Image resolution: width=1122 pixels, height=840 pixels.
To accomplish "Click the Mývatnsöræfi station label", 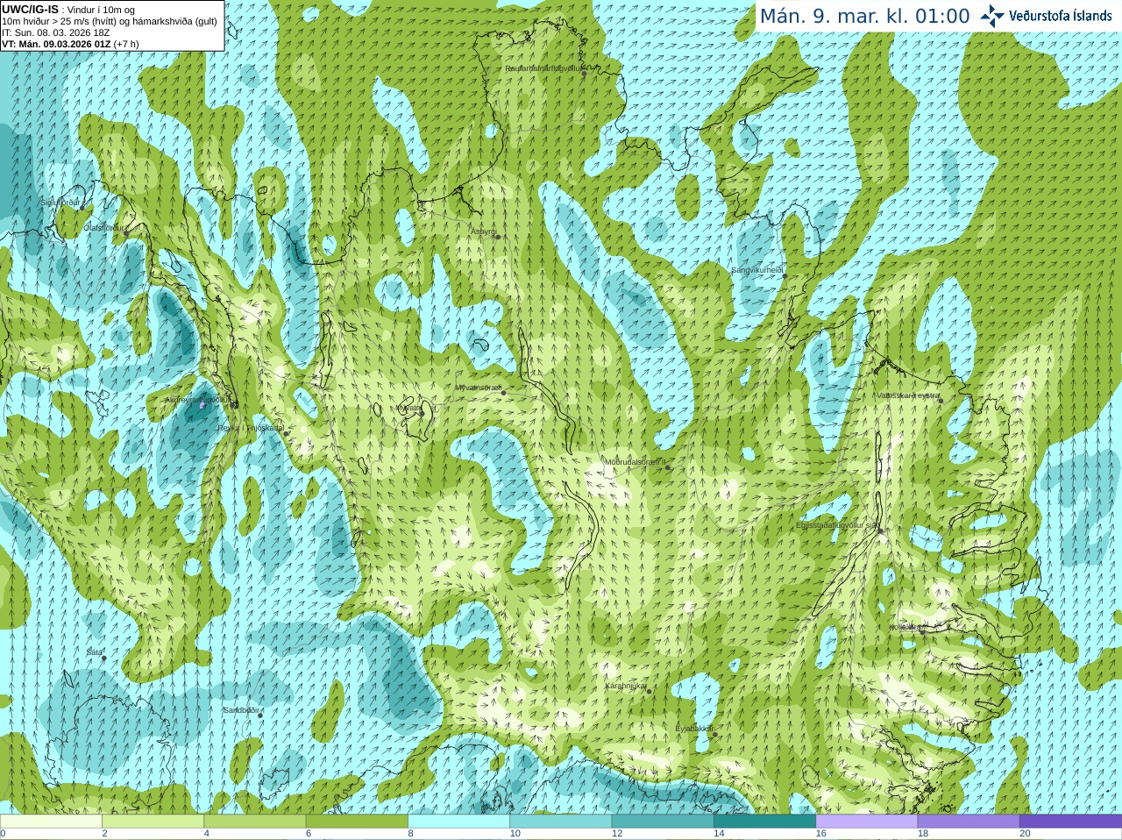I will 479,388.
